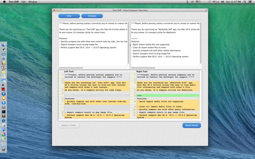Open the Window menu
This screenshot has height=159, width=255.
(x=33, y=2)
